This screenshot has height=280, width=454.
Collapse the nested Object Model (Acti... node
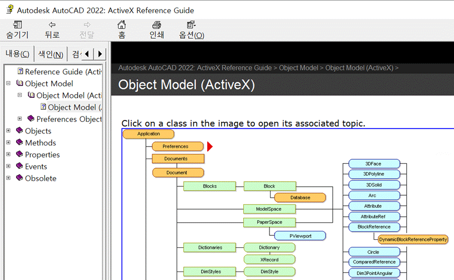pyautogui.click(x=20, y=95)
